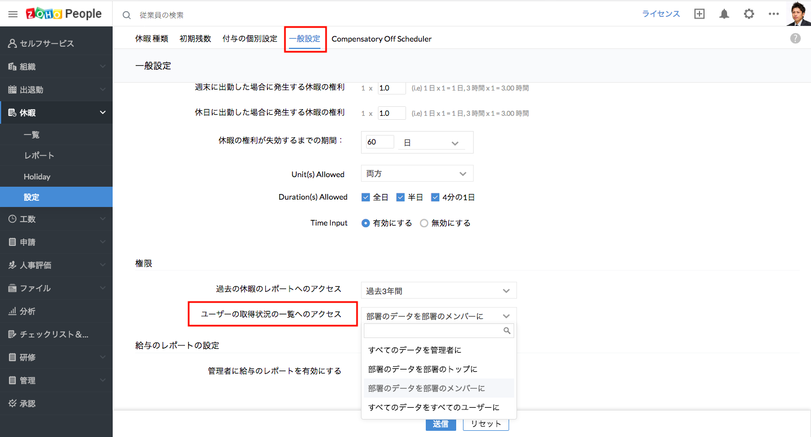This screenshot has width=811, height=437.
Task: Click the user profile avatar
Action: 798,13
